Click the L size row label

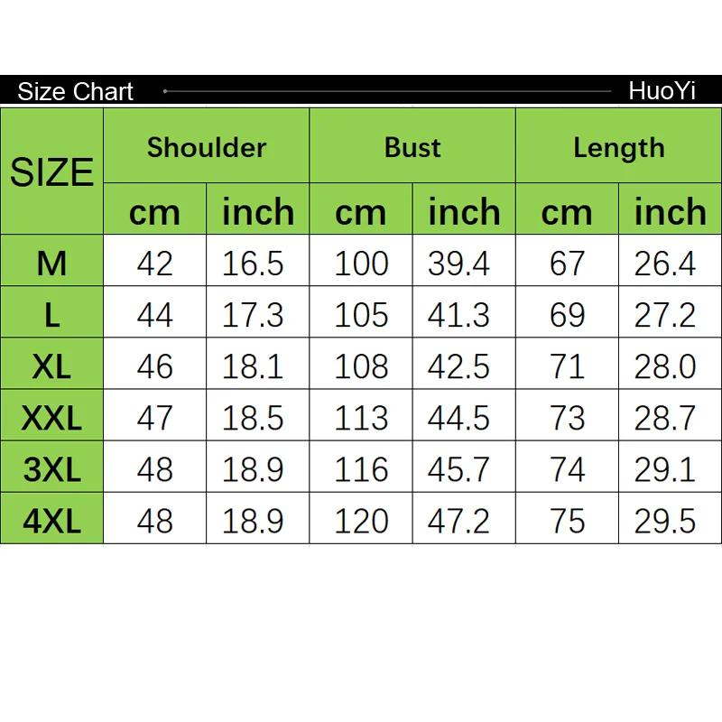click(x=51, y=314)
